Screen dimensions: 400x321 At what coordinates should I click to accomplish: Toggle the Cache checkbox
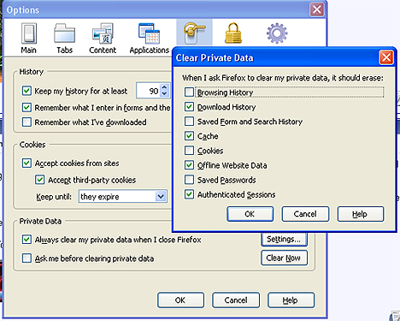[x=189, y=136]
